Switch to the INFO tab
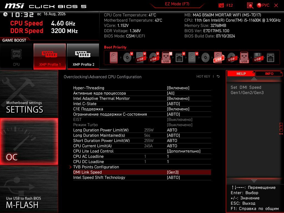The width and height of the screenshot is (284, 213). coord(269,73)
